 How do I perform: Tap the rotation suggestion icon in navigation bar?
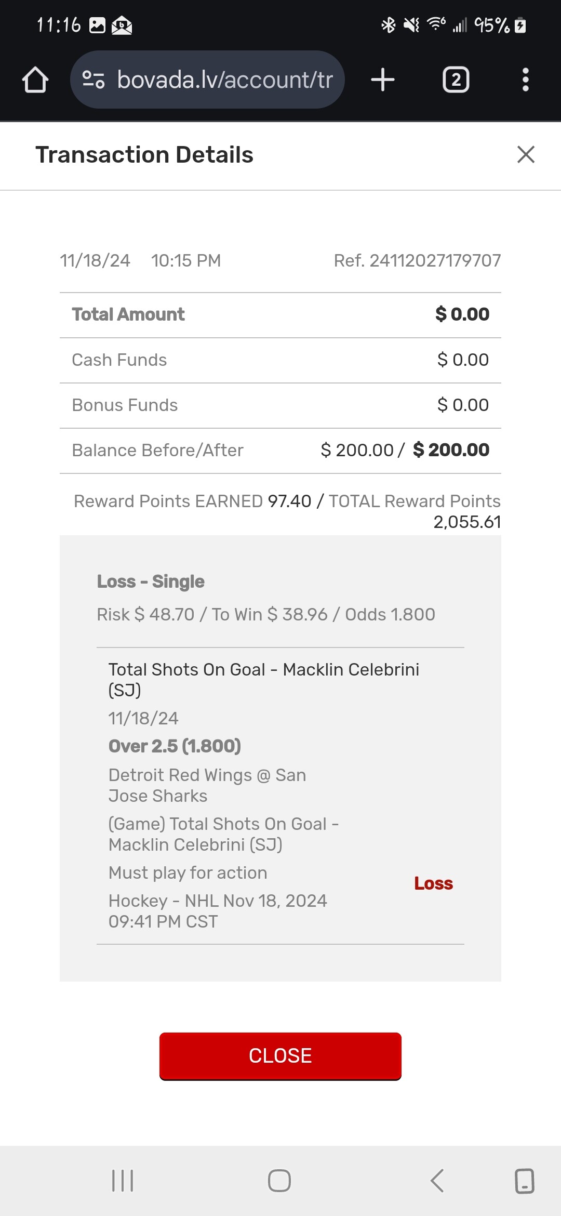524,1181
